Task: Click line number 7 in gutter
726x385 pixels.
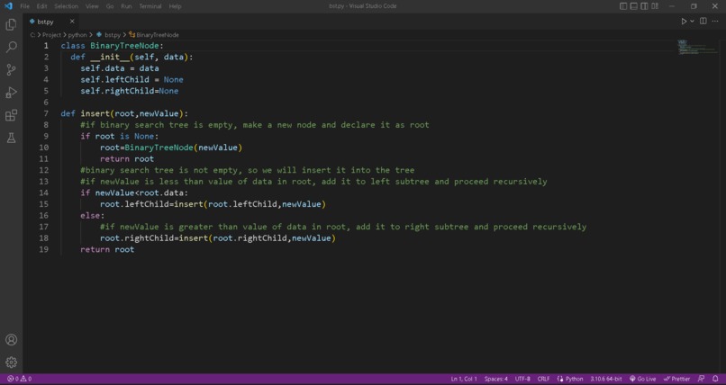Action: click(46, 113)
